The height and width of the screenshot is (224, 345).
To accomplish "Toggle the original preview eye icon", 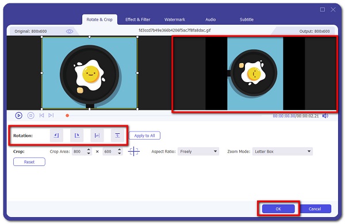I will (x=70, y=32).
